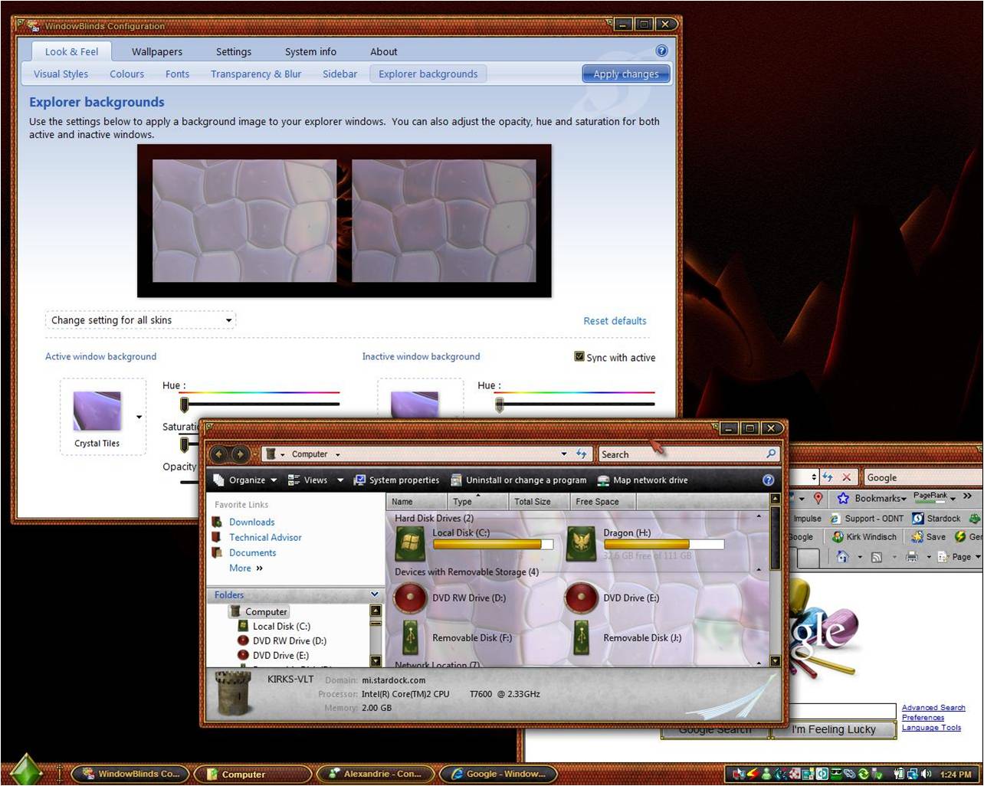This screenshot has height=786, width=984.
Task: Switch to the Look & Feel tab
Action: click(x=71, y=51)
